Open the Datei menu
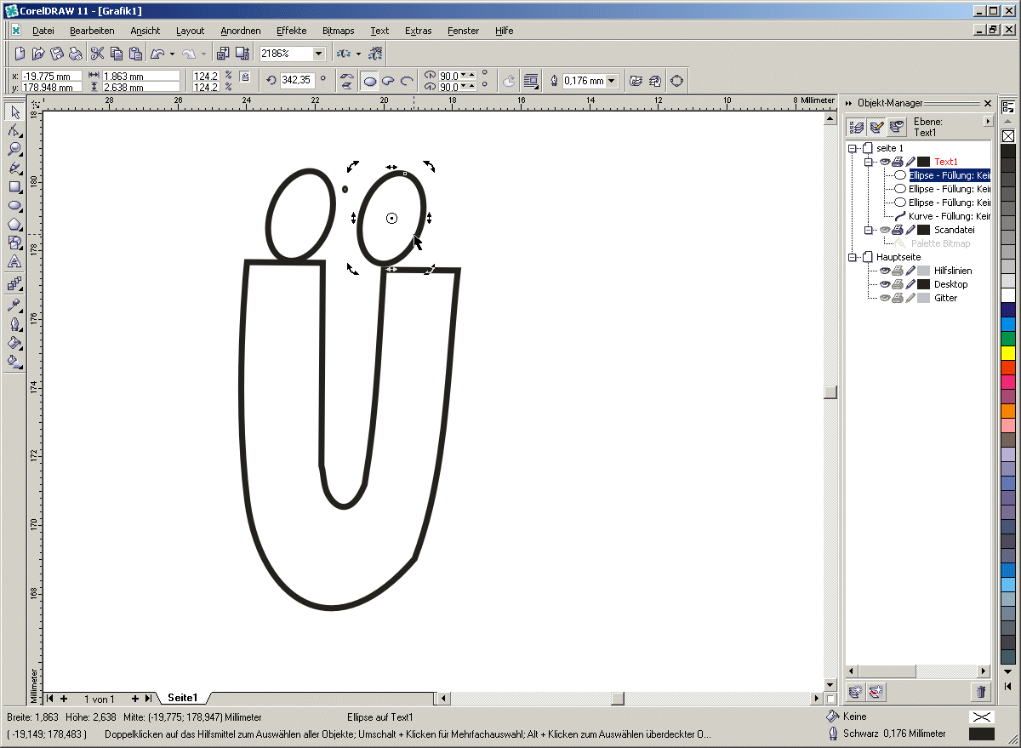The width and height of the screenshot is (1021, 748). point(43,31)
